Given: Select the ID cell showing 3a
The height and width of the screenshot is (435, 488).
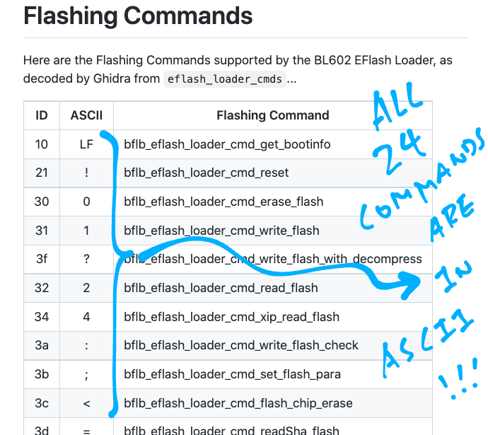Looking at the screenshot, I should click(x=42, y=345).
